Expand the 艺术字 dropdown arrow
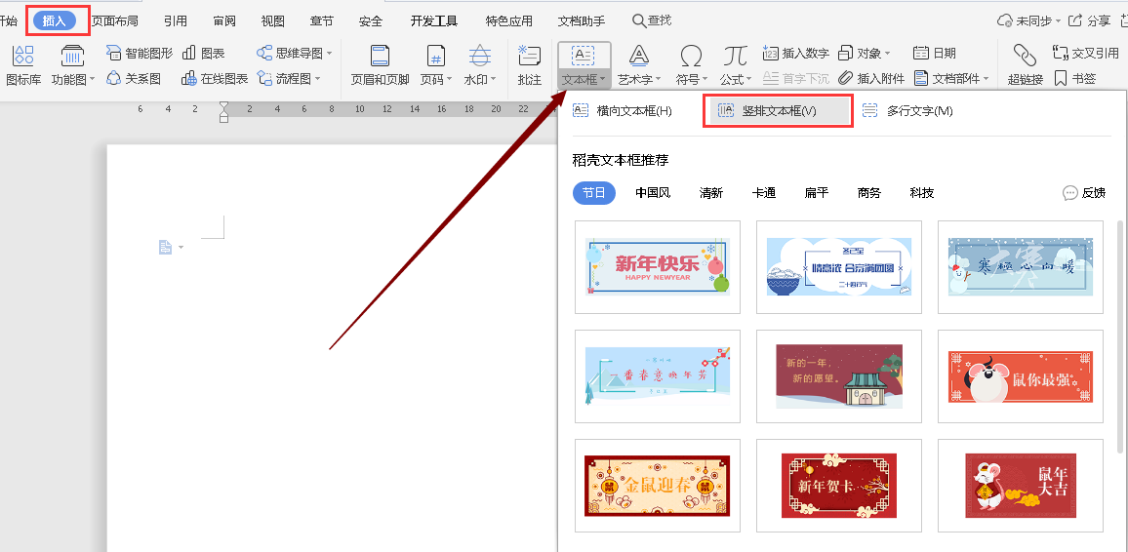 [x=659, y=80]
